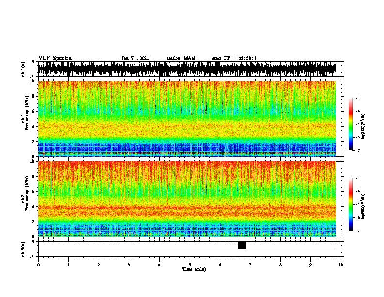Click the "1" tick on the time axis

[x=68, y=265]
